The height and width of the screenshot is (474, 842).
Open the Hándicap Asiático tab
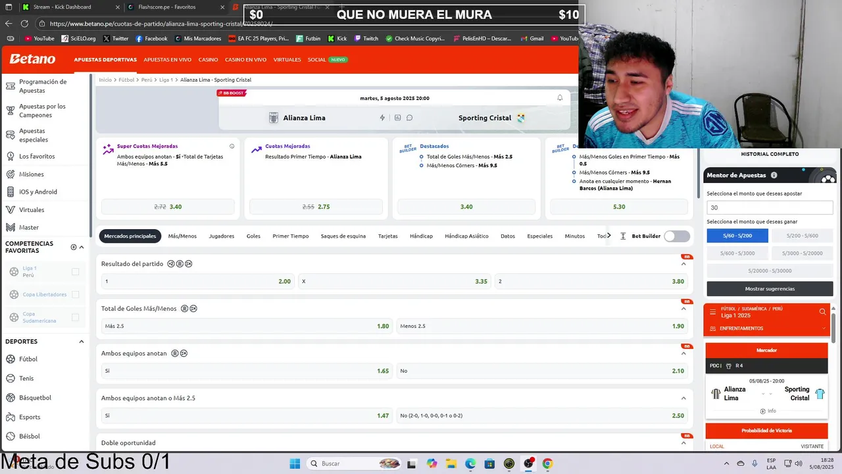pyautogui.click(x=466, y=236)
